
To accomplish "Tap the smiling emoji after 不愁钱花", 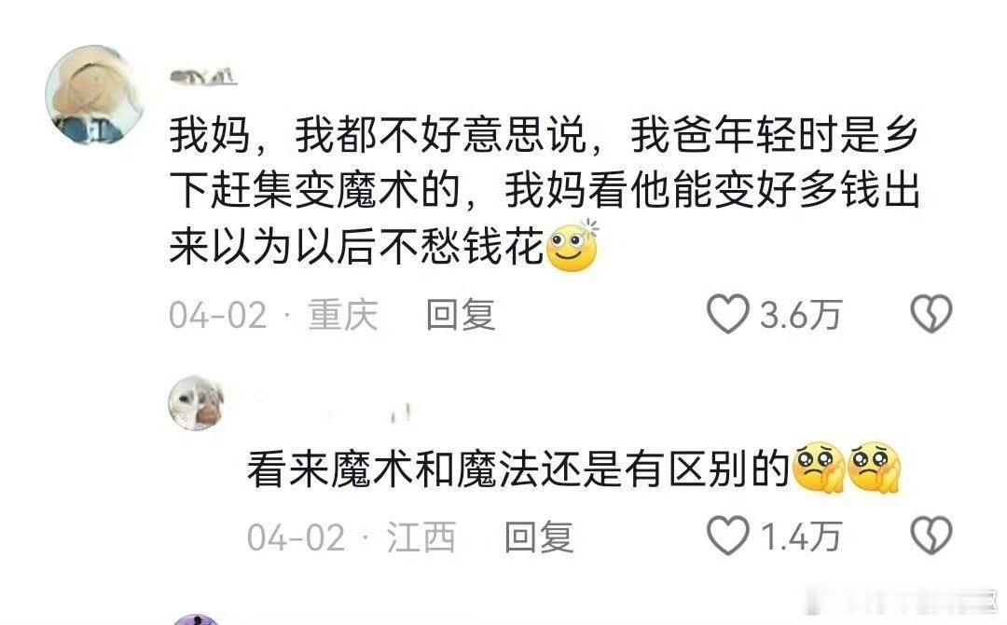I will tap(572, 247).
